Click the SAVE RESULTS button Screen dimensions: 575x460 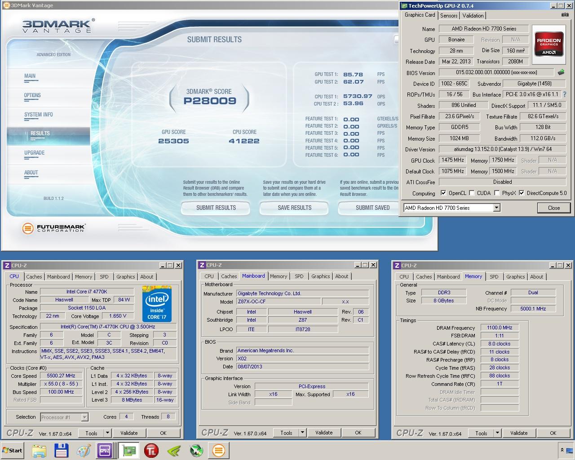click(x=294, y=208)
